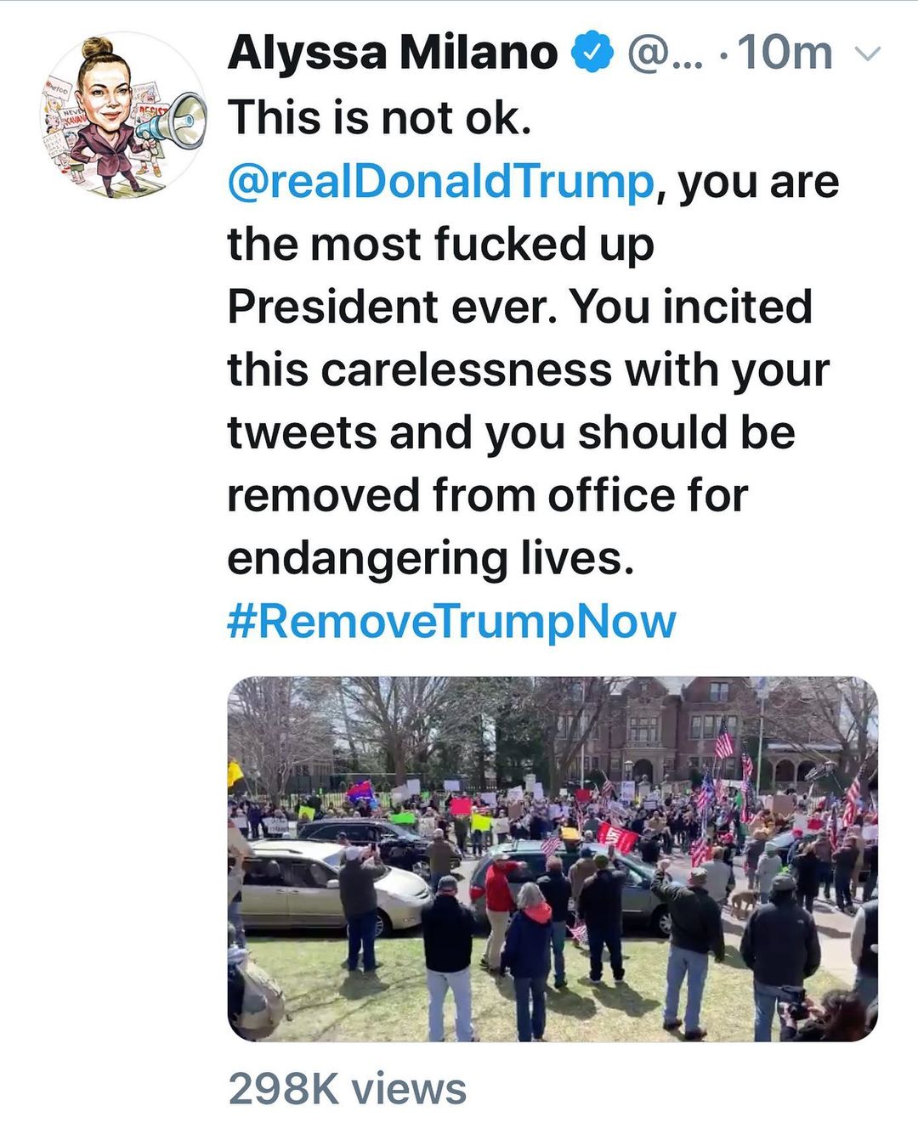
Task: Click the red USA banner in video
Action: point(616,836)
